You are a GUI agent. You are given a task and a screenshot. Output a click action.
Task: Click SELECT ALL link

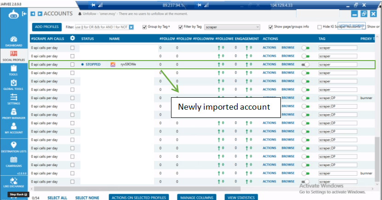click(57, 198)
